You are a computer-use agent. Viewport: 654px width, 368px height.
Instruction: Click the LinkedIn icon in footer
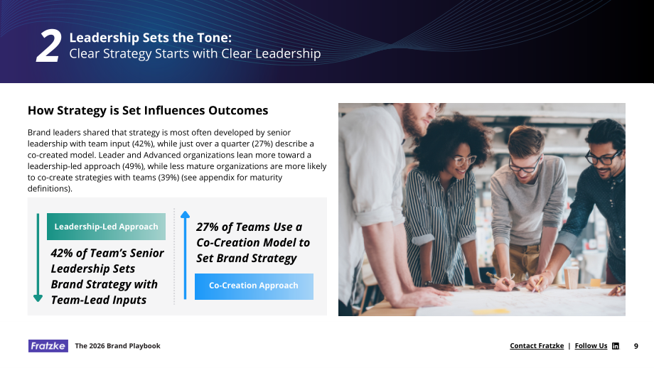point(615,346)
